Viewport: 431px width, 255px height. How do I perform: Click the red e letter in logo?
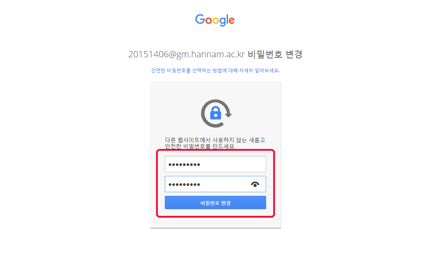point(231,21)
